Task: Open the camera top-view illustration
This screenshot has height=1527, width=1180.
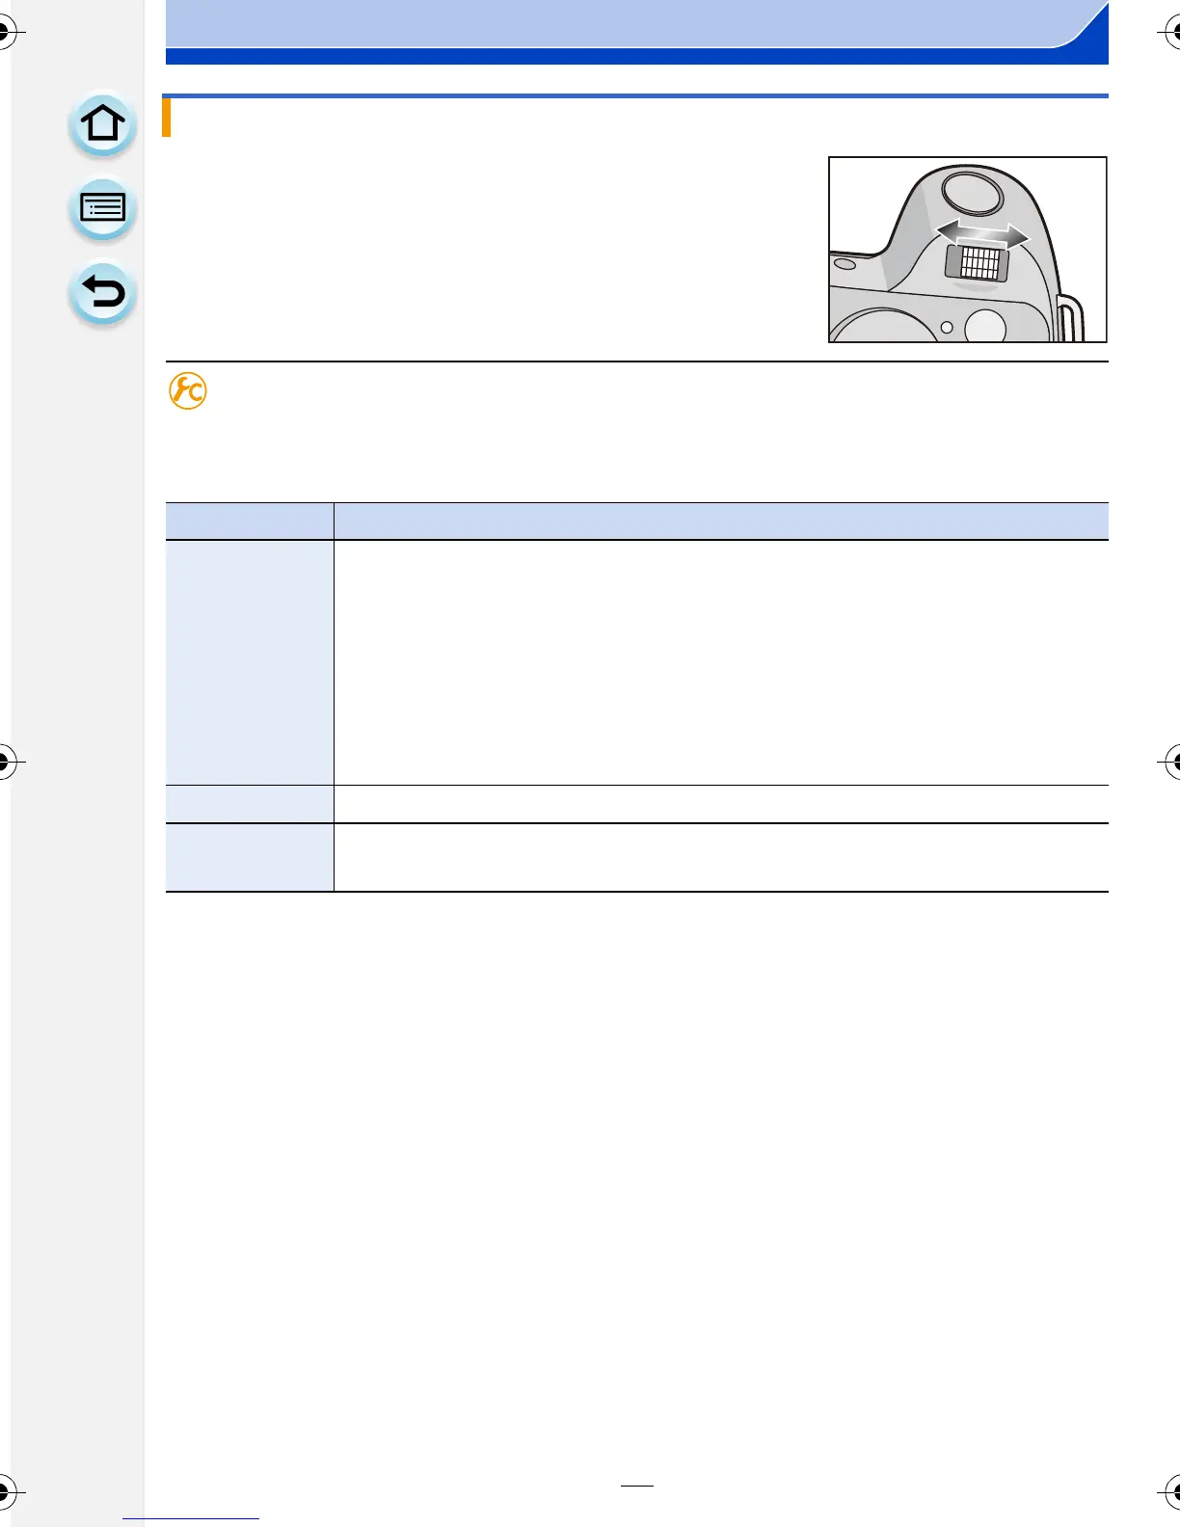Action: tap(968, 250)
